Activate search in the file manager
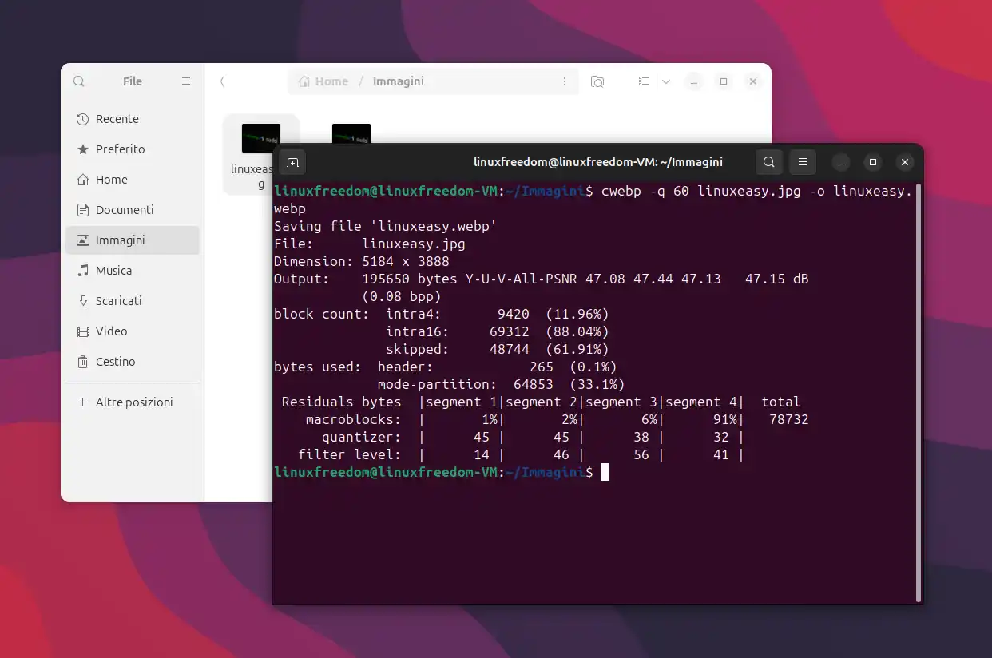Image resolution: width=992 pixels, height=658 pixels. tap(78, 81)
